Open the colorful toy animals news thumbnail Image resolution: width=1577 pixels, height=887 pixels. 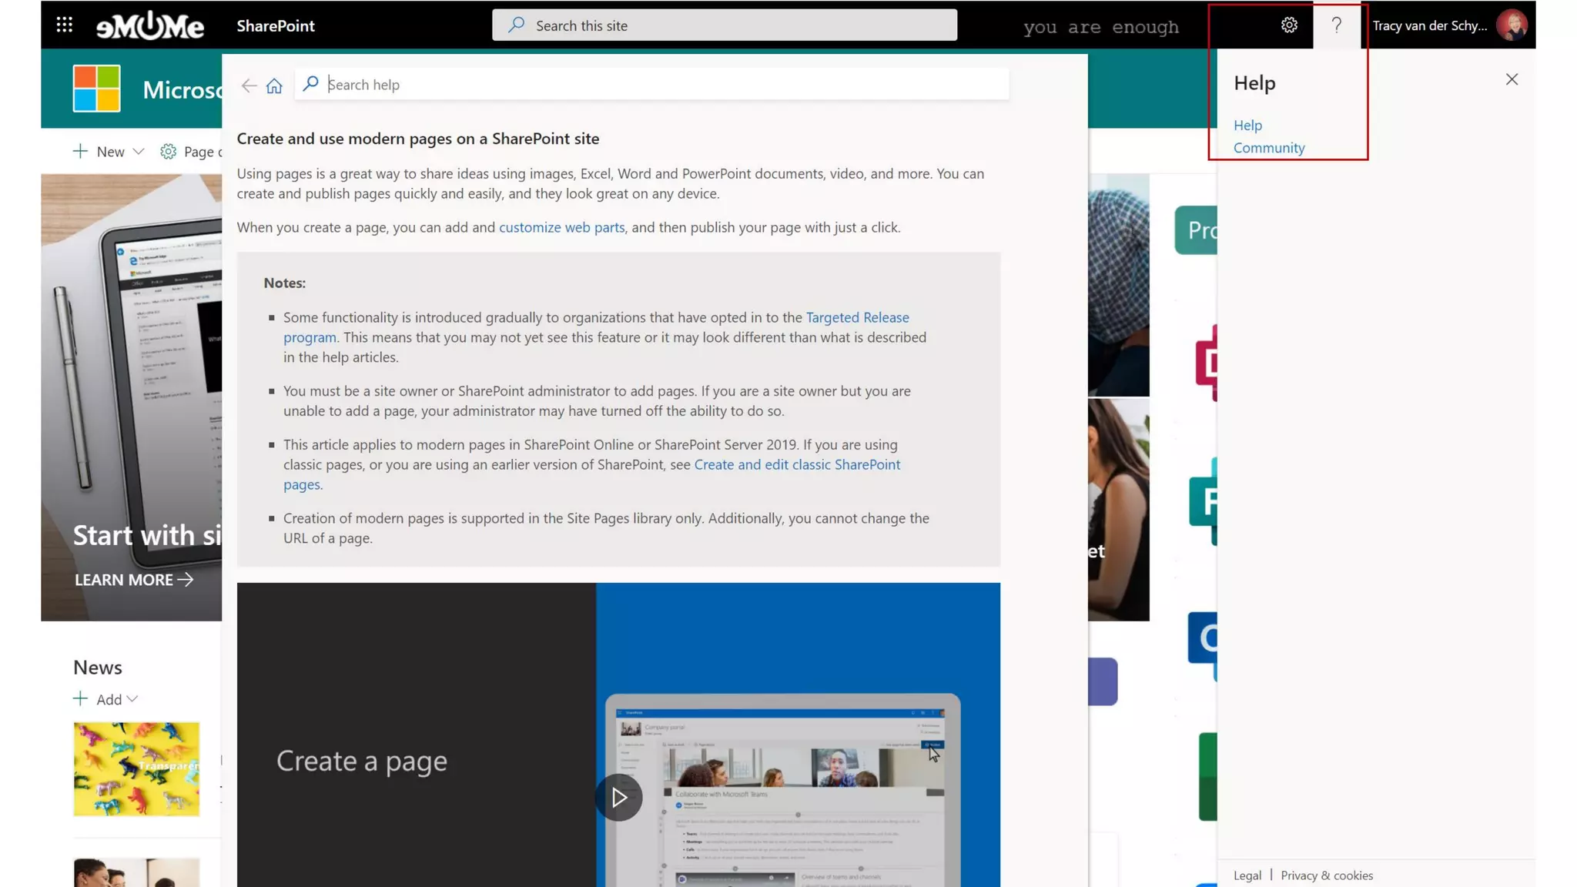coord(136,768)
